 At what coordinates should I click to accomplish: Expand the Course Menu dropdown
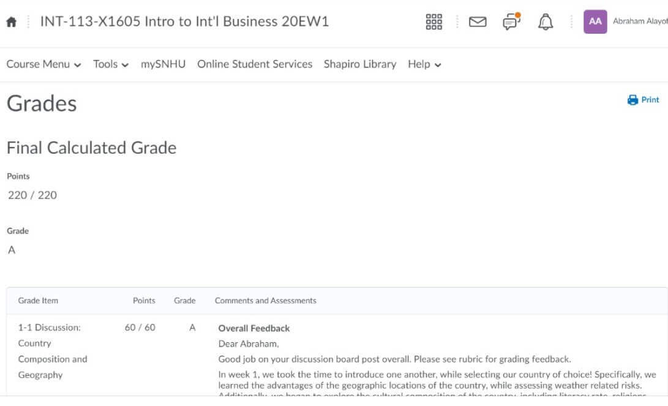point(43,64)
